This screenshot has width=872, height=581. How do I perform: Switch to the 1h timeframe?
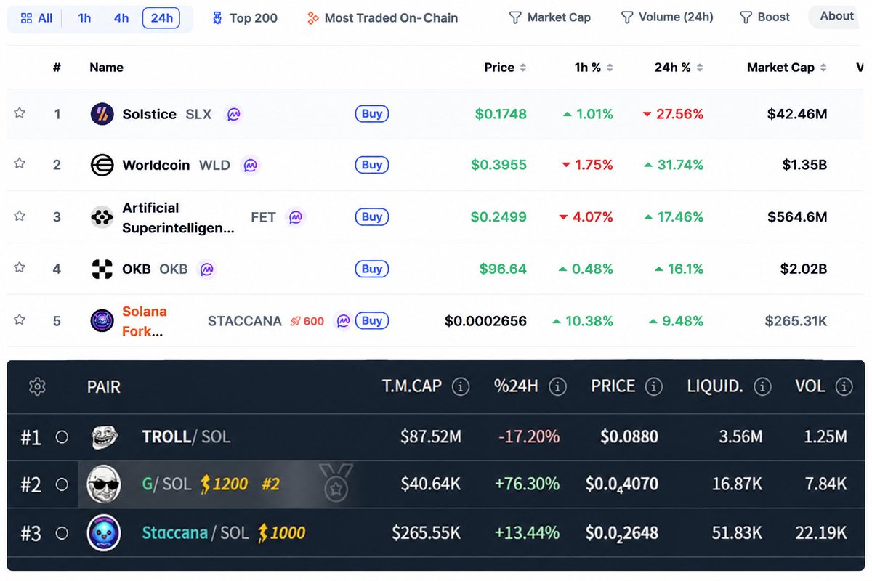click(84, 17)
